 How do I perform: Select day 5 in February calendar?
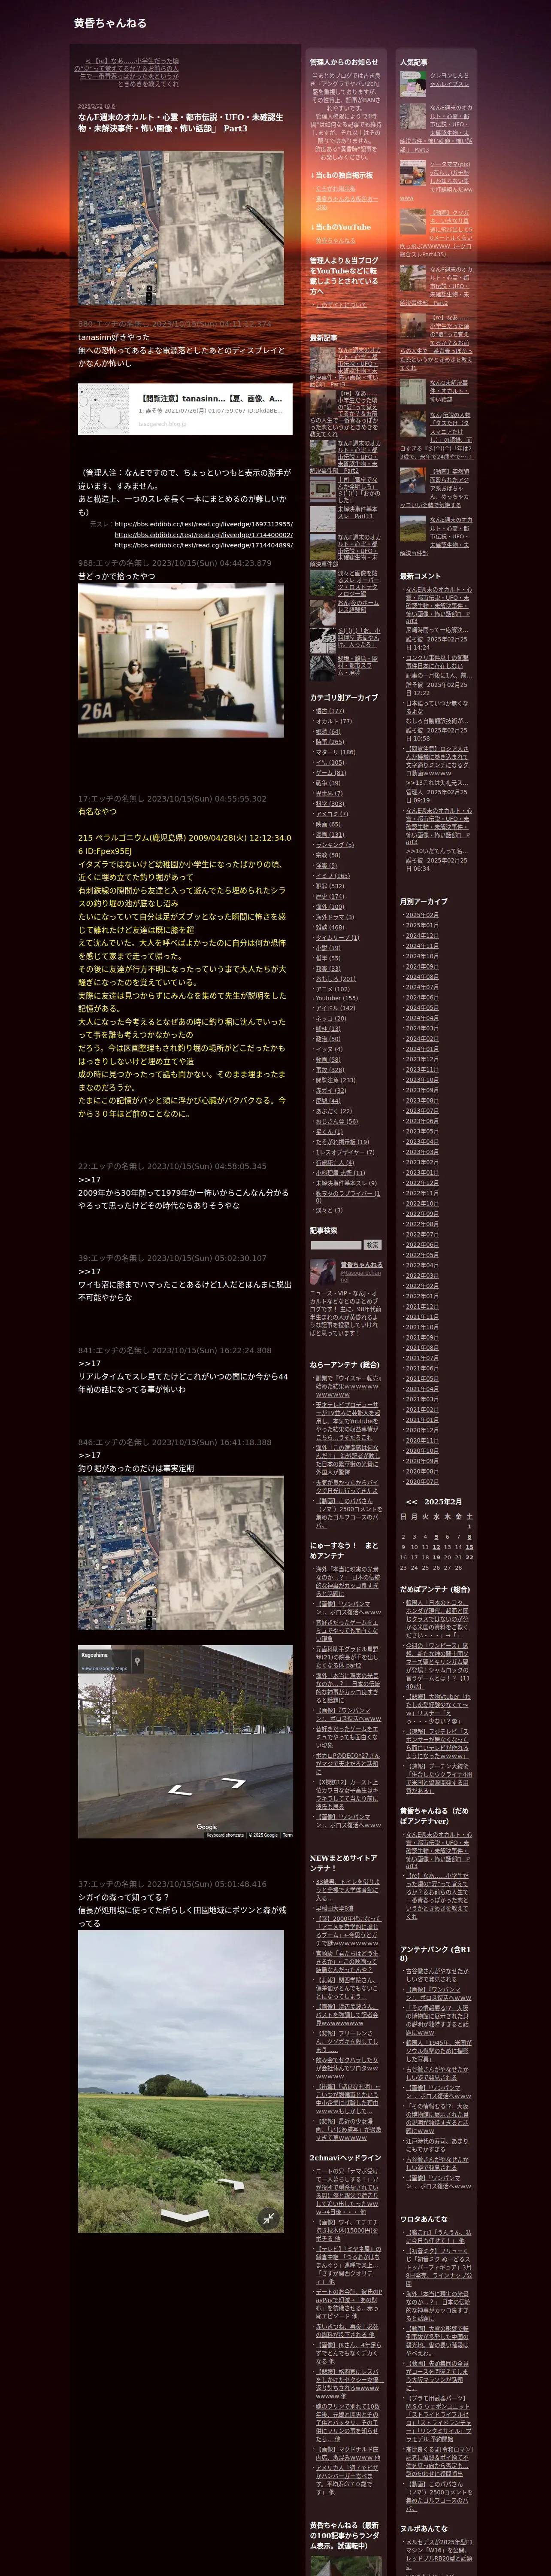coord(436,1537)
